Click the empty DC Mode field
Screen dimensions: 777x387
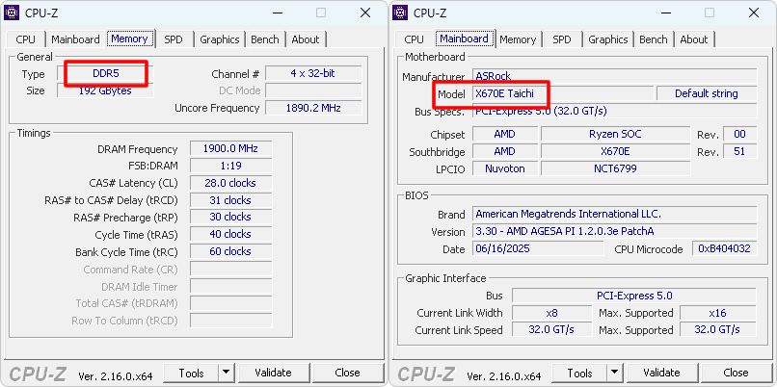click(313, 90)
